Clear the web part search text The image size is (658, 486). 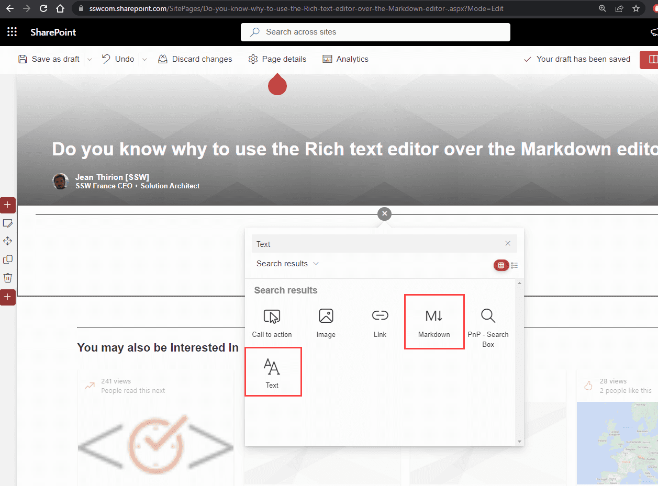click(508, 243)
